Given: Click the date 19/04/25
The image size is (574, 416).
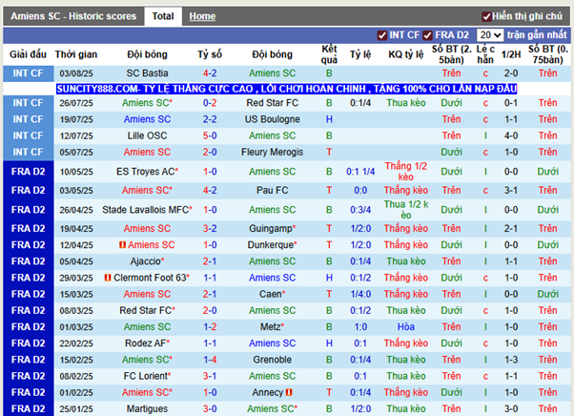Looking at the screenshot, I should (76, 229).
